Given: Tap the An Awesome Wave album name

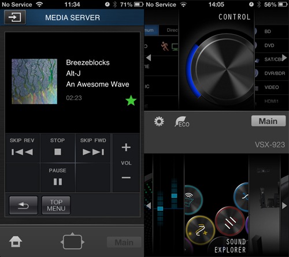Looking at the screenshot, I should (98, 84).
